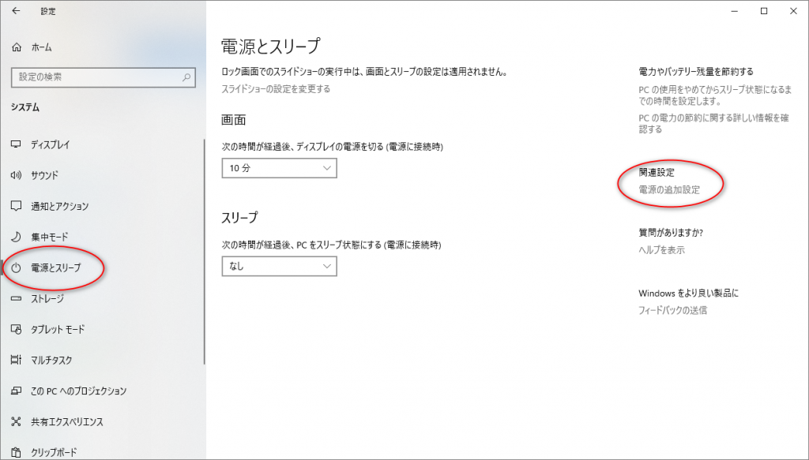The height and width of the screenshot is (460, 809).
Task: Click the Send feedback (フィードバックの送信) link
Action: tap(672, 310)
